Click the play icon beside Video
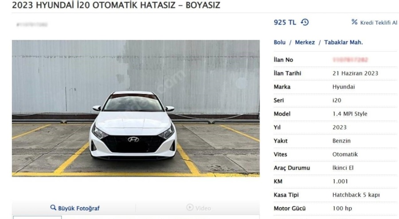 coord(190,207)
